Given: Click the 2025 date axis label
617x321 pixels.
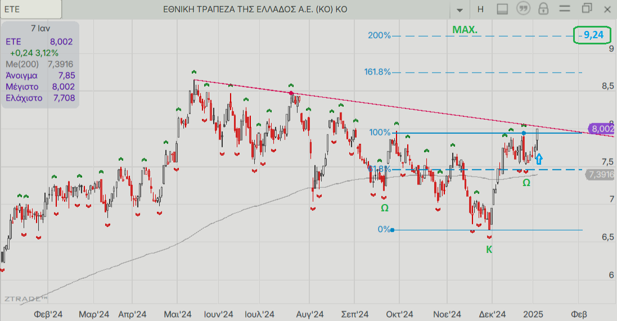Looking at the screenshot, I should coord(533,314).
